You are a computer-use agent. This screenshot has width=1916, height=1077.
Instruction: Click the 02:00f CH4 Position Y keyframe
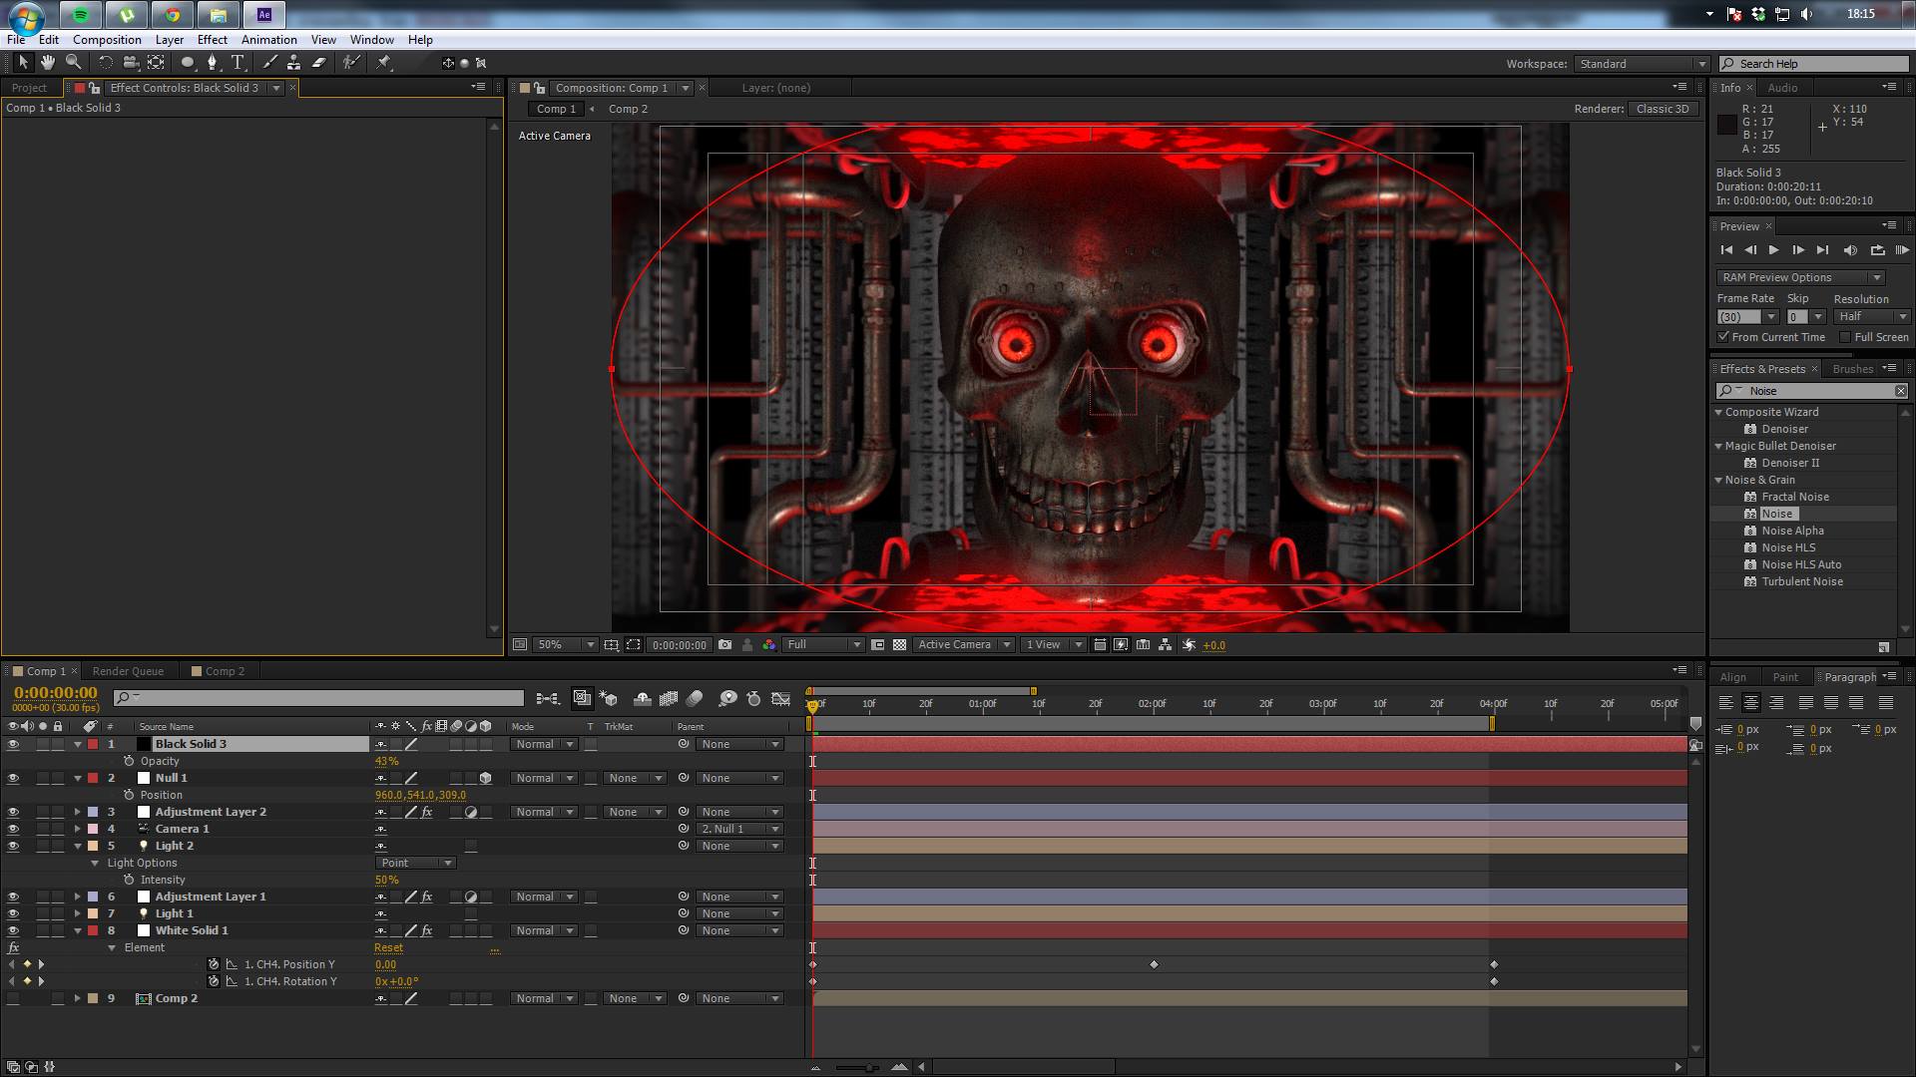click(1154, 964)
